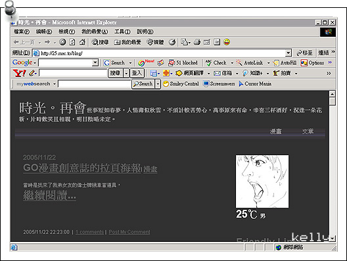
Task: Click AutoLink in Google toolbar
Action: (x=250, y=62)
